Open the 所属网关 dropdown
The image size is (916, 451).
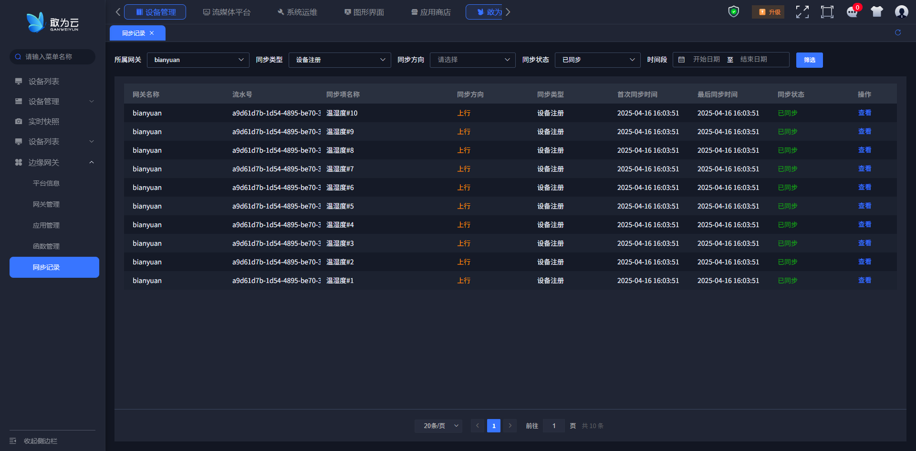coord(198,60)
